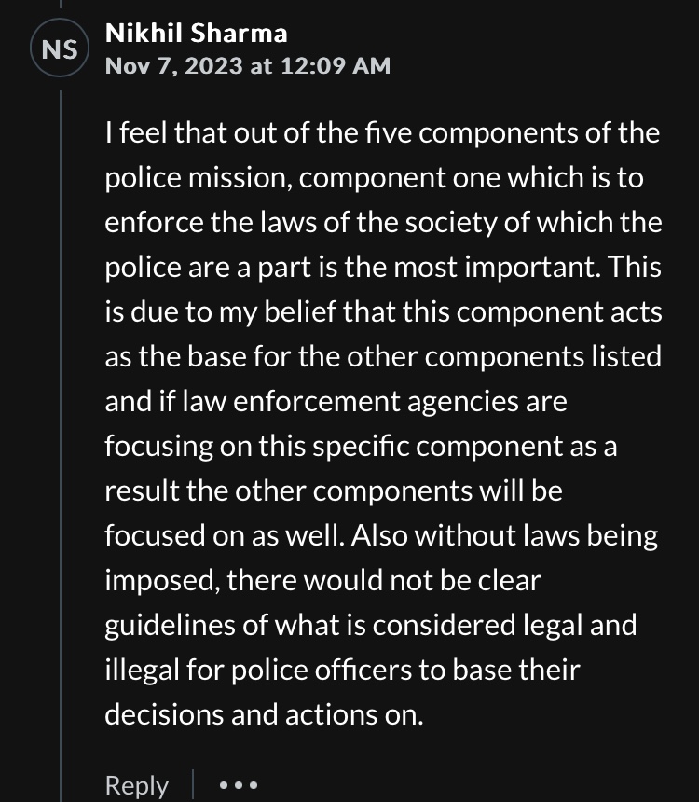
Task: Open the comment options menu via the three-dot icon
Action: tap(239, 785)
